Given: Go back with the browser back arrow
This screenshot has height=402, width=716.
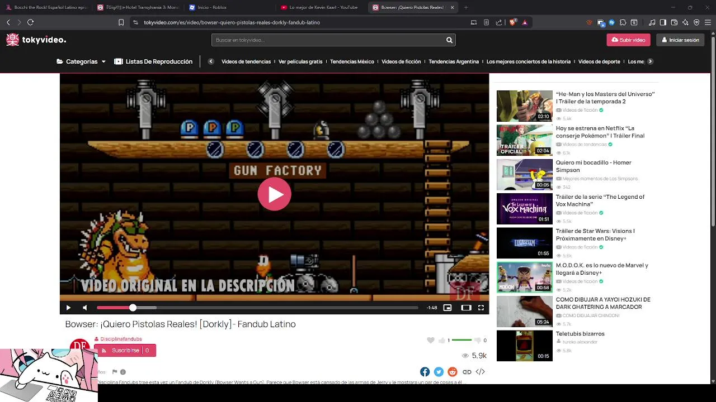Looking at the screenshot, I should coord(8,22).
